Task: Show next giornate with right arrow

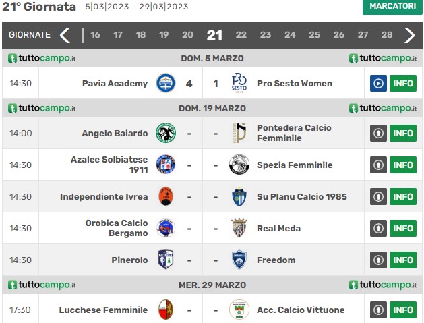Action: (x=409, y=35)
